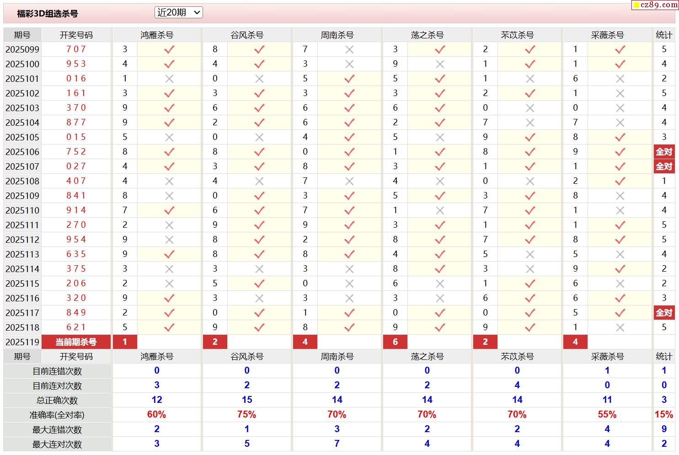Click 周南 current kill number 4 badge

[305, 342]
